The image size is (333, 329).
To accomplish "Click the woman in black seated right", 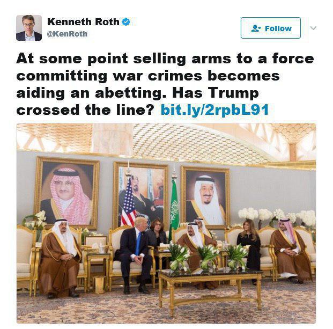I will tap(249, 247).
